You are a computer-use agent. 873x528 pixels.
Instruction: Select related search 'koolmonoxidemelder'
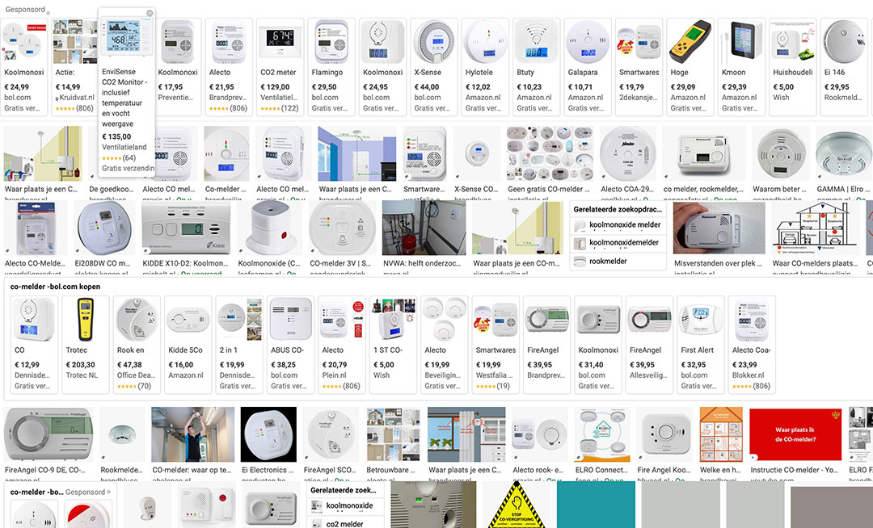[618, 243]
